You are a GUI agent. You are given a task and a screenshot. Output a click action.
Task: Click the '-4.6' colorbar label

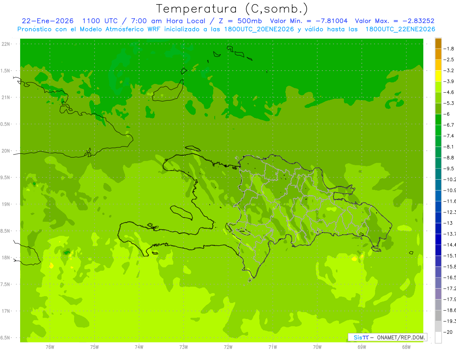click(450, 92)
